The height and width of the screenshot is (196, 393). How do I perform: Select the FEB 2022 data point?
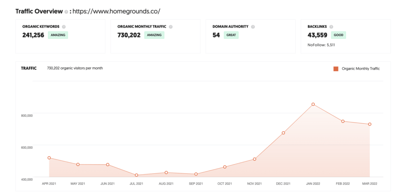coord(343,121)
